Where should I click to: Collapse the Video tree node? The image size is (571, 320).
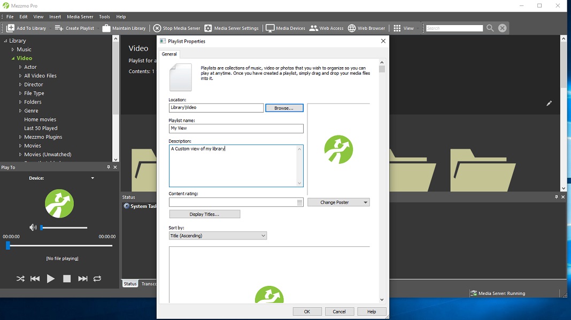click(13, 58)
